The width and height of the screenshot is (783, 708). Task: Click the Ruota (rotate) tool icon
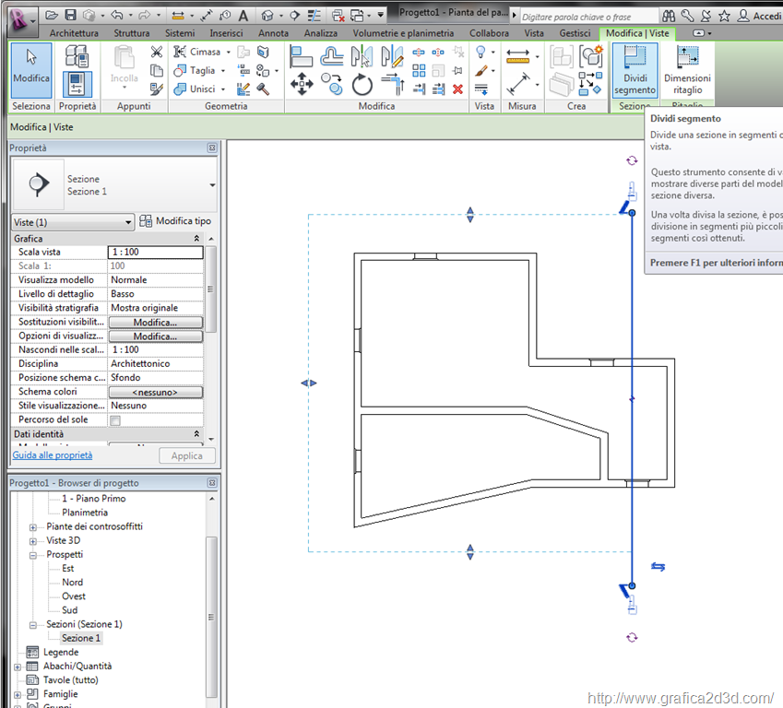362,86
